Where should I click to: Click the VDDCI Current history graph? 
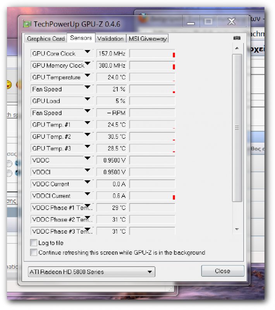tap(152, 196)
